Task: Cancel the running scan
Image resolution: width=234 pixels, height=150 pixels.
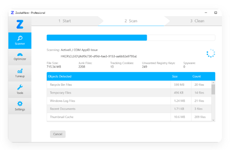Action: coord(58,134)
